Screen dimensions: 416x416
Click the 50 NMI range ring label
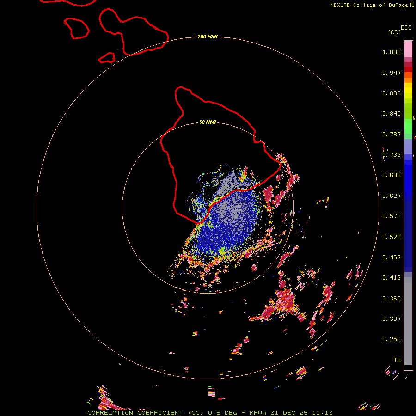(208, 122)
